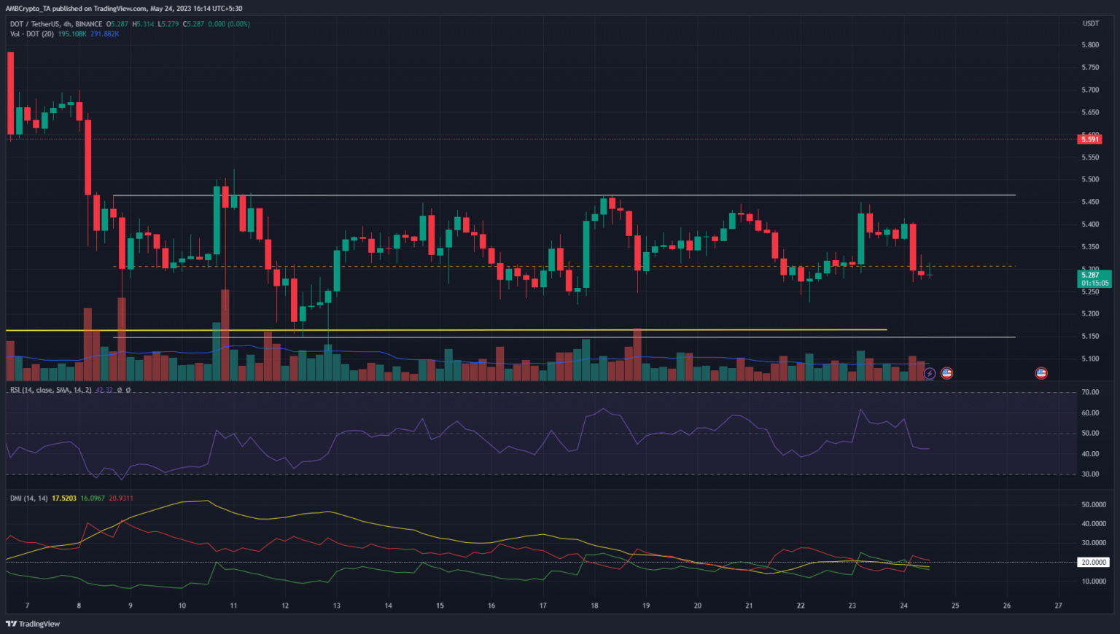Screen dimensions: 1120x634
Task: Click the US flag icon near date 26
Action: 1041,373
